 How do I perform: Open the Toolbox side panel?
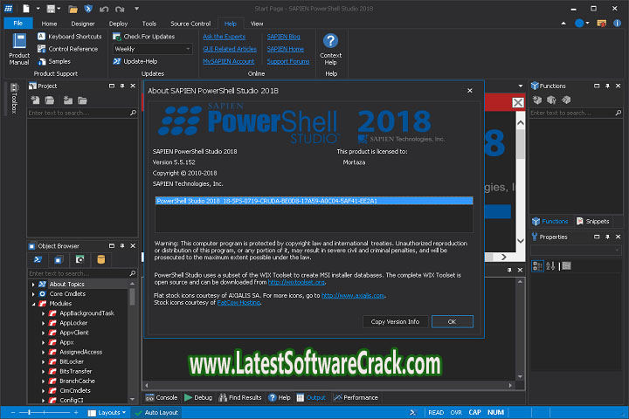[x=14, y=99]
